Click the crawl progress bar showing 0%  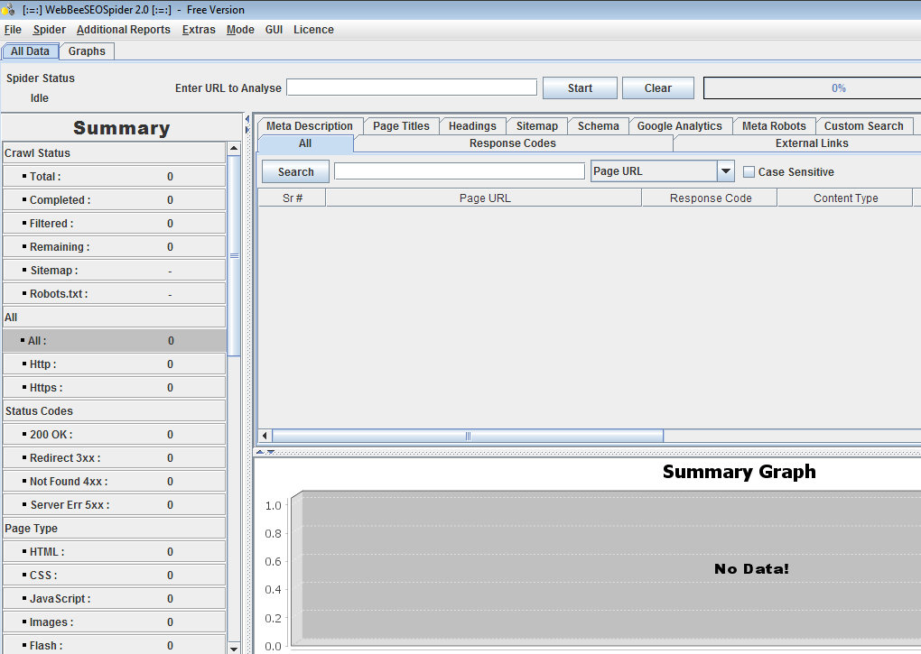(813, 88)
